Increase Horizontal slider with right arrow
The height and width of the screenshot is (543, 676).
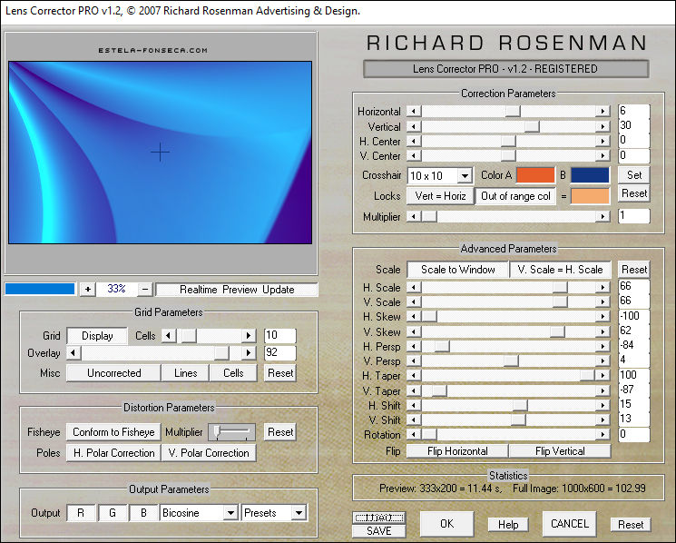click(603, 112)
